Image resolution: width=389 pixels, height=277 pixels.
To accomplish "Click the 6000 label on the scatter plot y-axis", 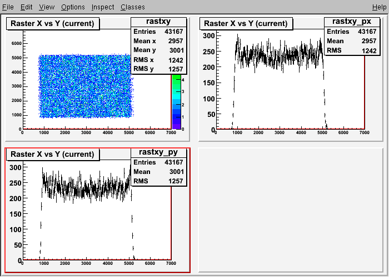I will point(16,43).
